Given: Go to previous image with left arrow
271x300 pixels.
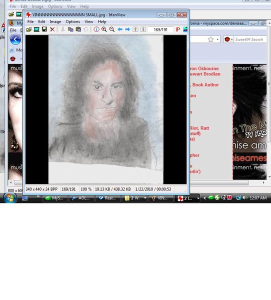Looking at the screenshot, I should (120, 29).
